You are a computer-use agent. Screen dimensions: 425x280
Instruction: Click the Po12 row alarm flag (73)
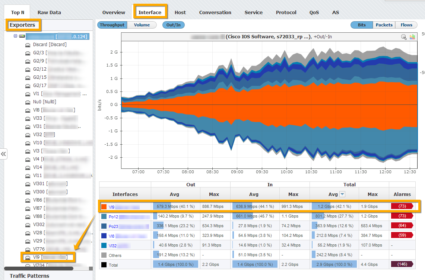click(x=402, y=216)
